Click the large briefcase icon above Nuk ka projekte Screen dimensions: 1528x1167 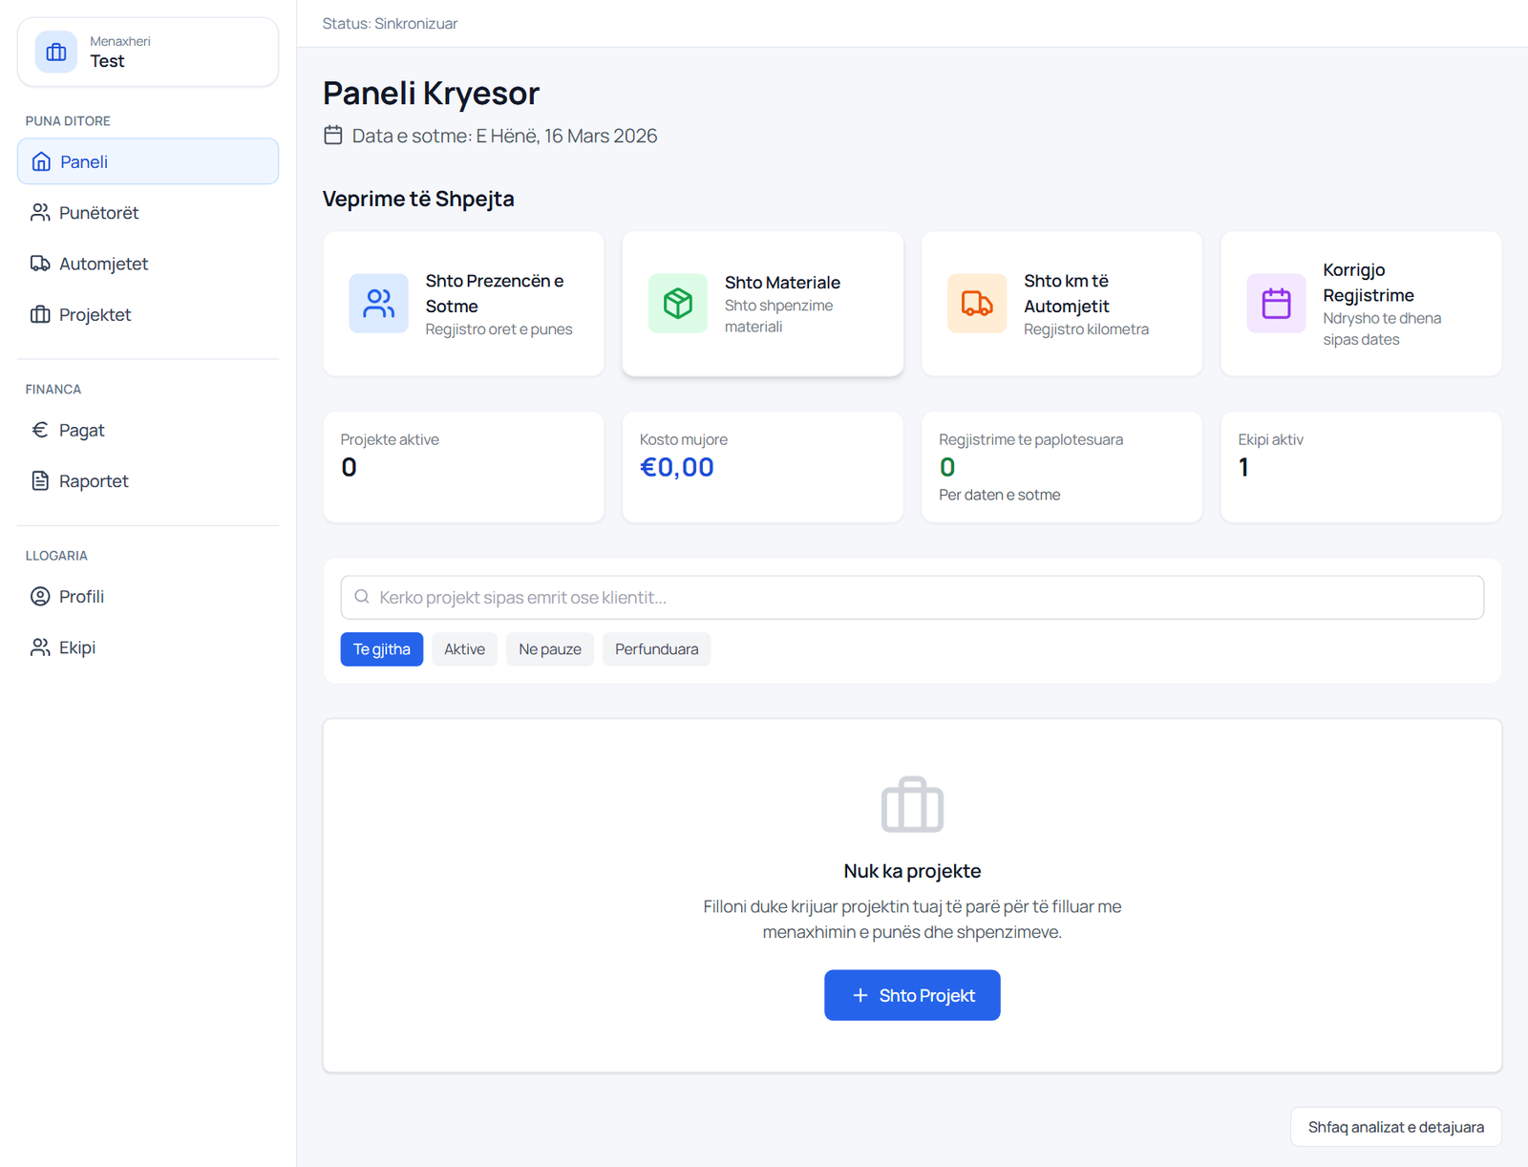click(912, 805)
